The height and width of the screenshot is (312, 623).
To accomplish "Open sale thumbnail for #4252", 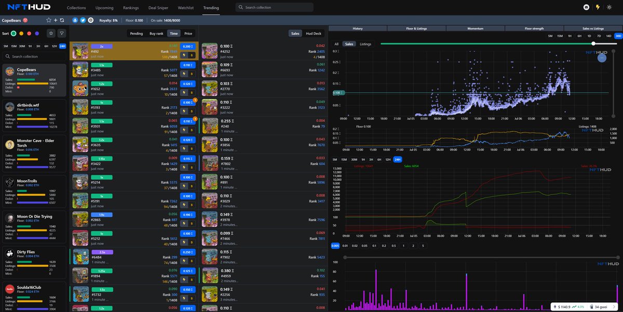I will pyautogui.click(x=209, y=50).
